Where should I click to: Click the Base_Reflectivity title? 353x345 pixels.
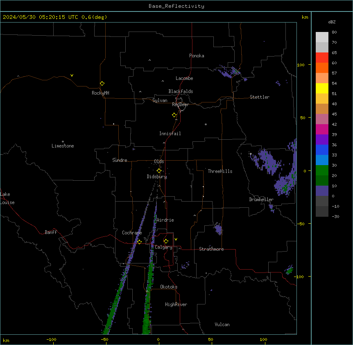[176, 6]
